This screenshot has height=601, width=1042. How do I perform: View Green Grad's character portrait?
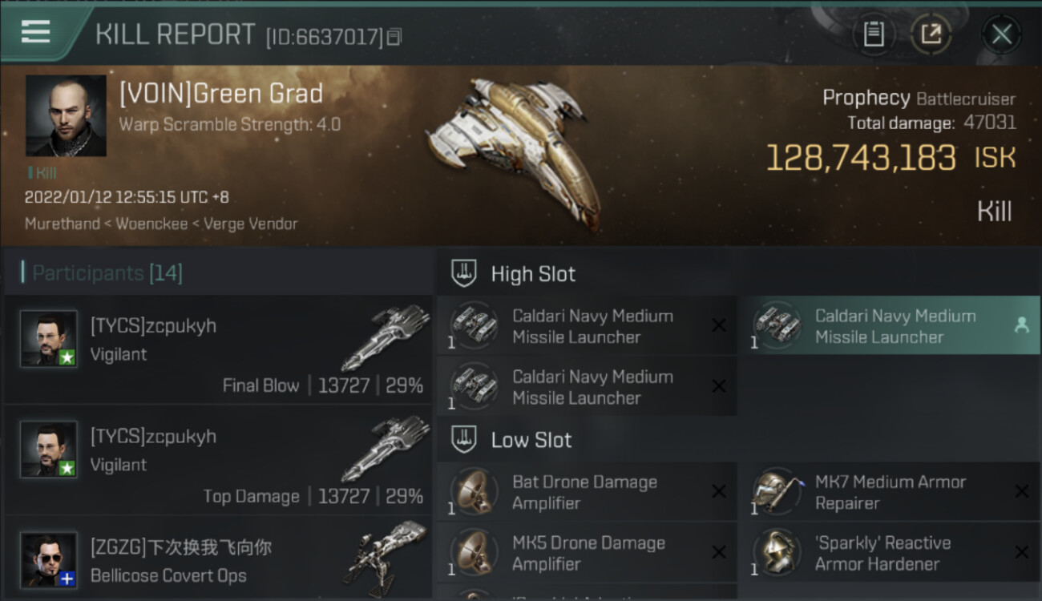tap(66, 115)
